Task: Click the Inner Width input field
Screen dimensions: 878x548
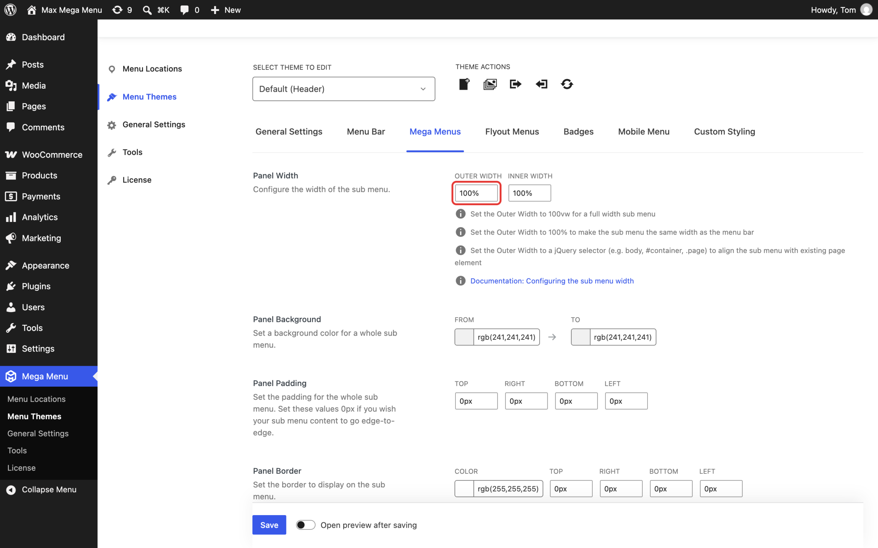Action: 529,193
